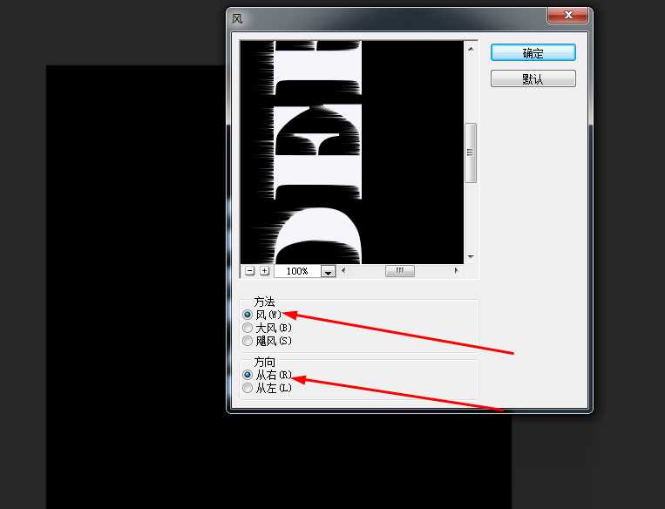Click the horizontal scrollbar thumb under preview
The height and width of the screenshot is (509, 665).
click(x=400, y=271)
